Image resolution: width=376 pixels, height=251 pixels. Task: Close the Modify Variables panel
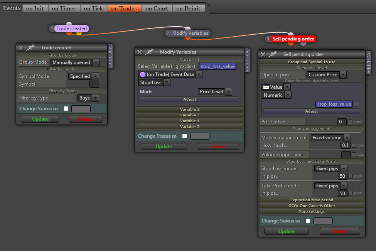click(140, 52)
